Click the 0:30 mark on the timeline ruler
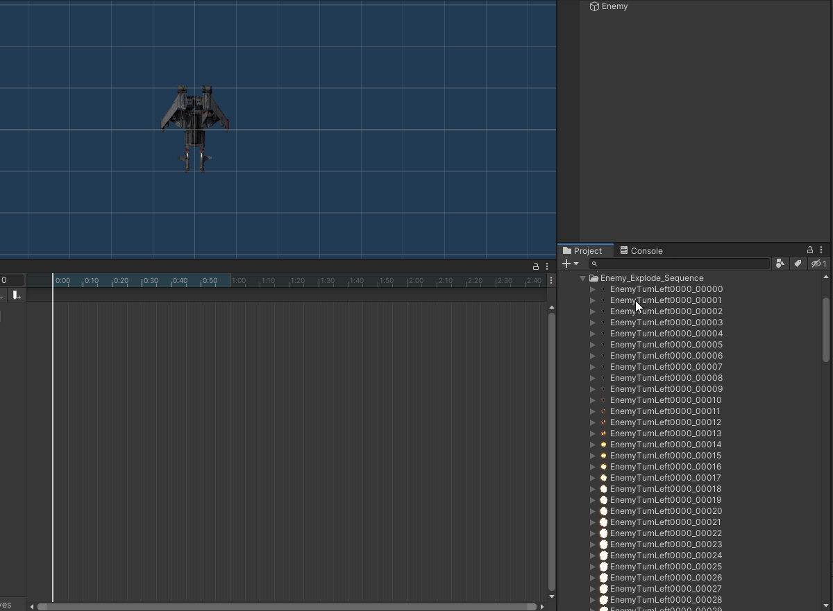The width and height of the screenshot is (833, 611). pyautogui.click(x=150, y=281)
